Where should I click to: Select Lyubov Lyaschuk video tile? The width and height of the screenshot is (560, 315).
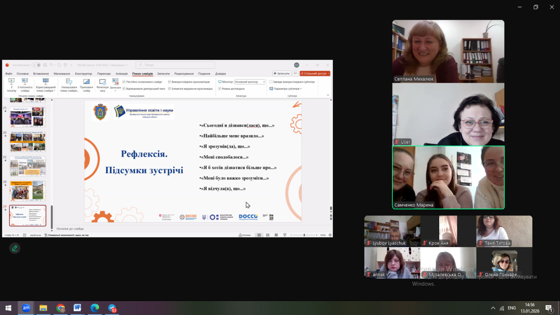click(x=392, y=231)
